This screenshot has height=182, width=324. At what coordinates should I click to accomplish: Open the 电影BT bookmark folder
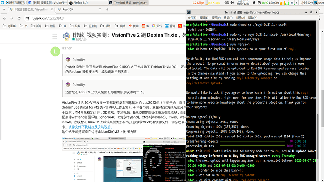(x=9, y=26)
